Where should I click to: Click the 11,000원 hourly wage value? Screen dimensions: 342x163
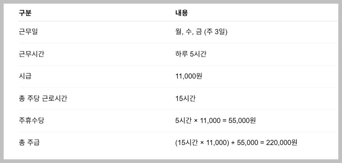[189, 76]
